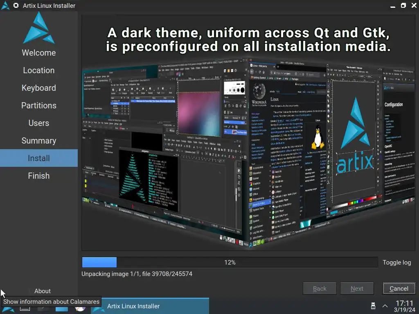
Task: Open the Artix start menu on the taskbar
Action: click(8, 310)
